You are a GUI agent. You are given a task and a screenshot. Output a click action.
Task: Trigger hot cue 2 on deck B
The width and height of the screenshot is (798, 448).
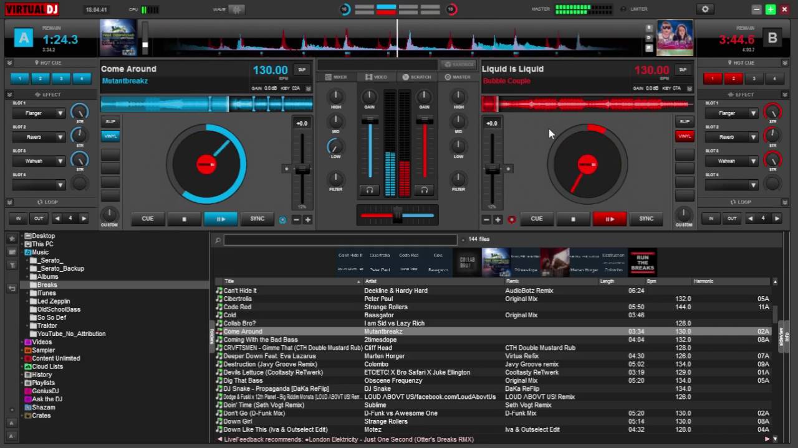[733, 78]
